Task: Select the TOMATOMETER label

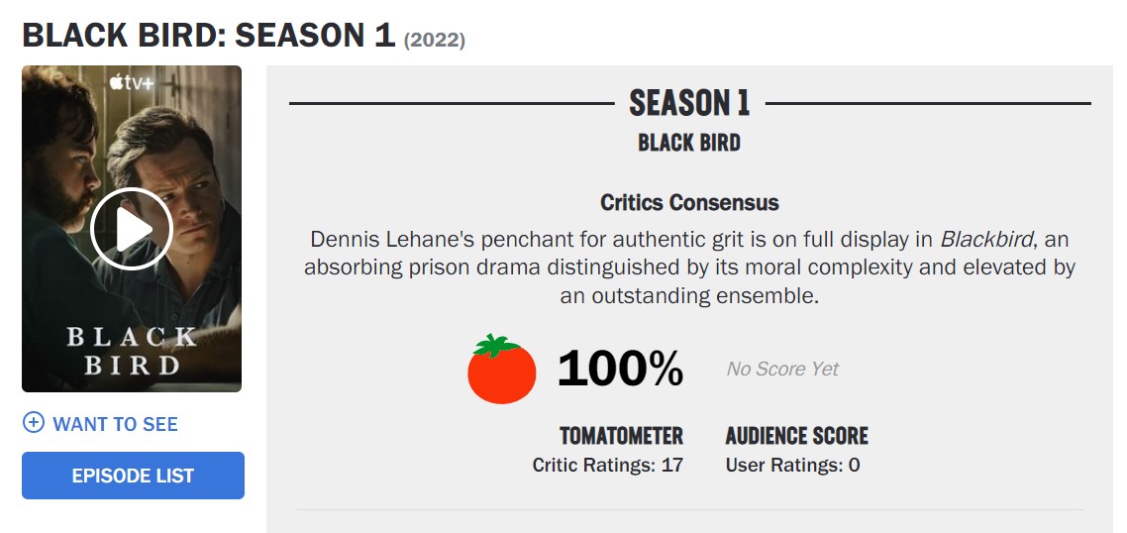Action: 621,436
